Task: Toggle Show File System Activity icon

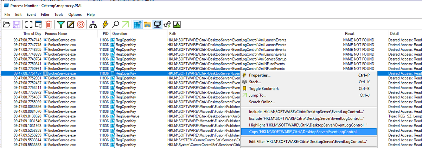Action: pos(148,24)
